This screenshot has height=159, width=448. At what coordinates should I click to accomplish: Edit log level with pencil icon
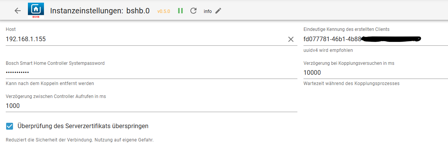(218, 11)
